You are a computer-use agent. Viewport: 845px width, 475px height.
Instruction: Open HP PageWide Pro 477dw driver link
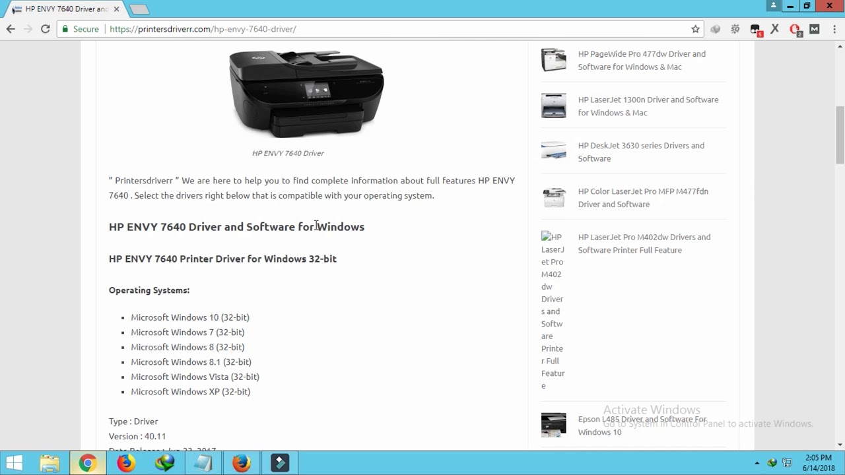(x=642, y=60)
